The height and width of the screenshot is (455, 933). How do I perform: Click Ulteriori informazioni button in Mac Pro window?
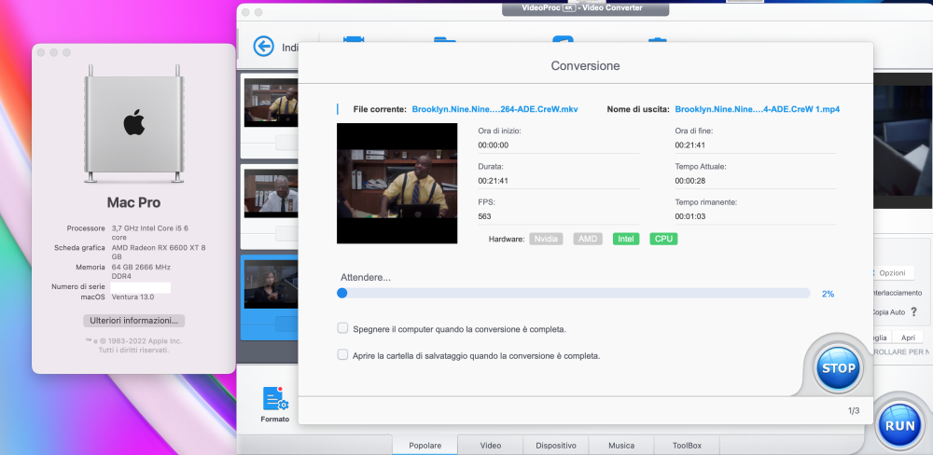(x=133, y=321)
